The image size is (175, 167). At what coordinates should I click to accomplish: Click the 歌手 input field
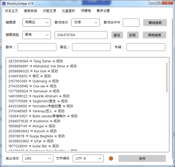(37, 47)
